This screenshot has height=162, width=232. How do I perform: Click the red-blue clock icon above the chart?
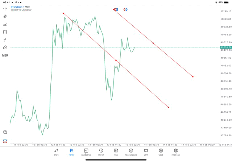tap(125, 9)
